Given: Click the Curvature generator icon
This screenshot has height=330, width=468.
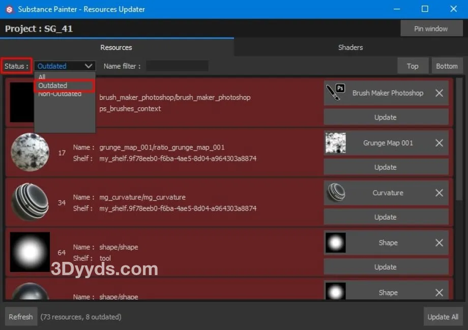Looking at the screenshot, I should point(335,193).
